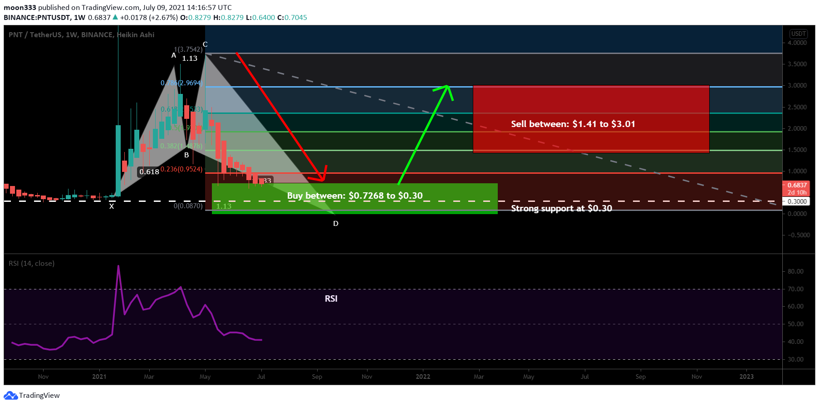
Task: Click the 0.3000 price line label
Action: 797,201
